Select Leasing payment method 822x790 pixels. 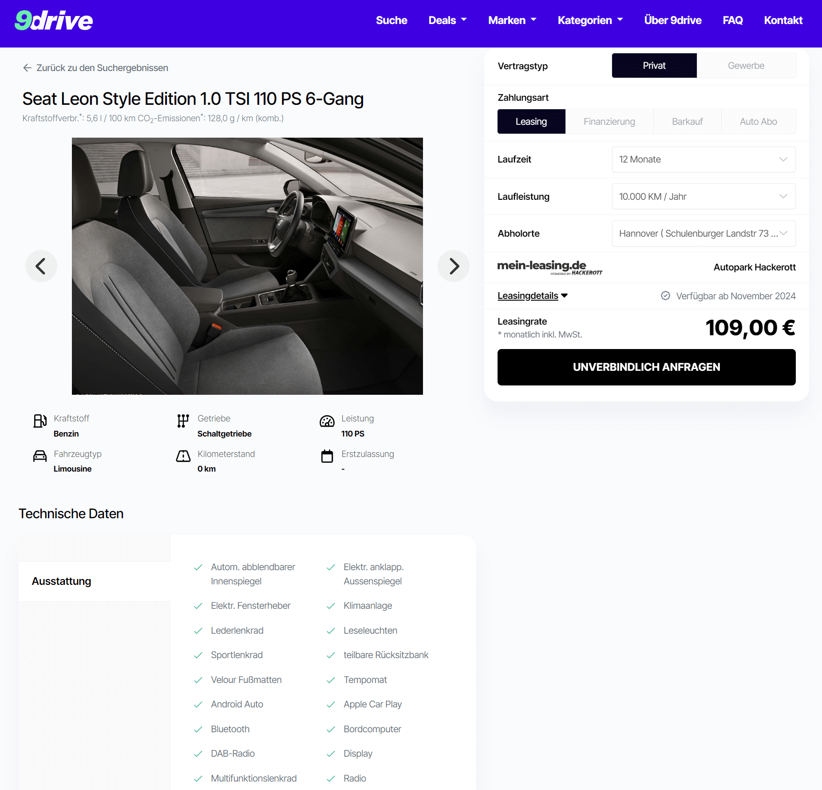click(531, 122)
